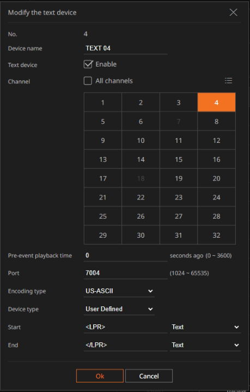Deselect highlighted channel 4
Viewport: 250px width, 392px height.
click(x=217, y=102)
